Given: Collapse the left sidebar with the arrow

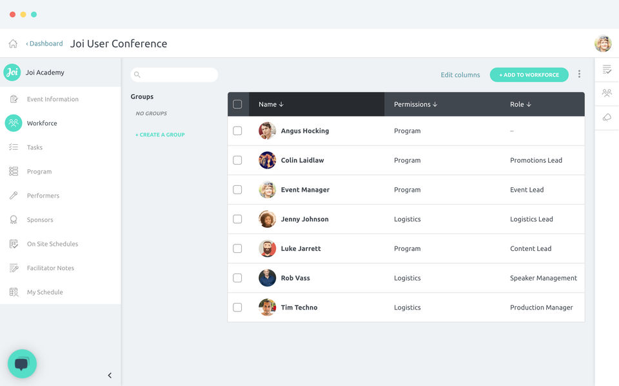Looking at the screenshot, I should [x=110, y=376].
